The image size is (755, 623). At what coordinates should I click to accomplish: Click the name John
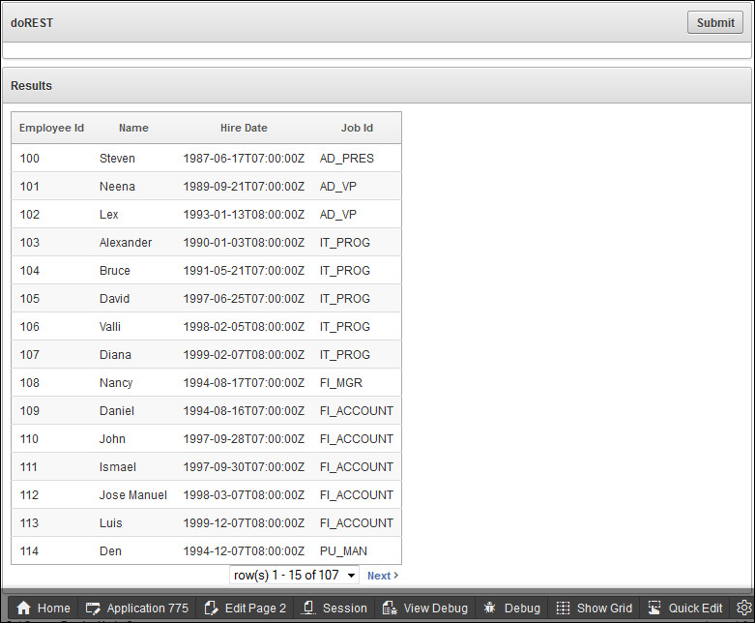pyautogui.click(x=112, y=438)
